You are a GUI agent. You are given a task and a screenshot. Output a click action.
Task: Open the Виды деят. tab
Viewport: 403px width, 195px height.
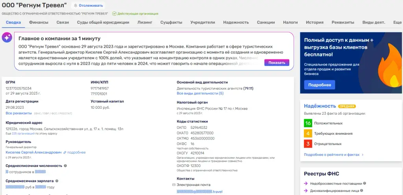[374, 22]
